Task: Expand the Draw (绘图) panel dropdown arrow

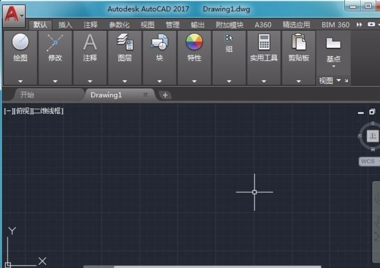Action: [20, 81]
